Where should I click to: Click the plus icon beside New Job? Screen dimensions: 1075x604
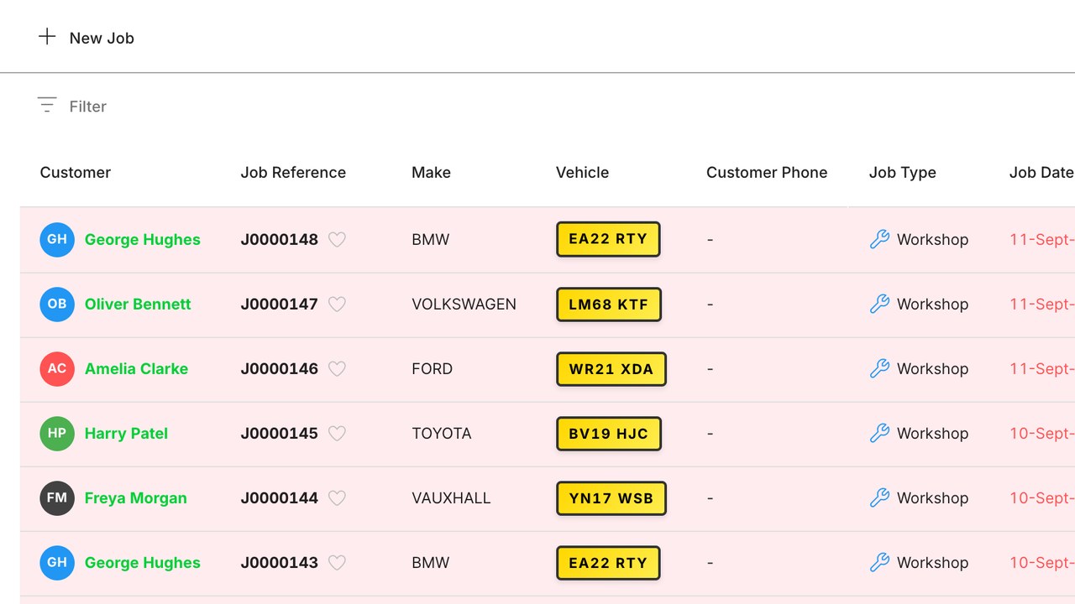[x=47, y=37]
